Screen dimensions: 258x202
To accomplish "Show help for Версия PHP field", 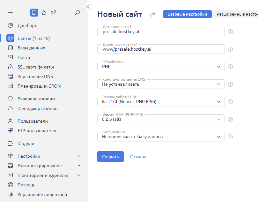I will [x=230, y=119].
